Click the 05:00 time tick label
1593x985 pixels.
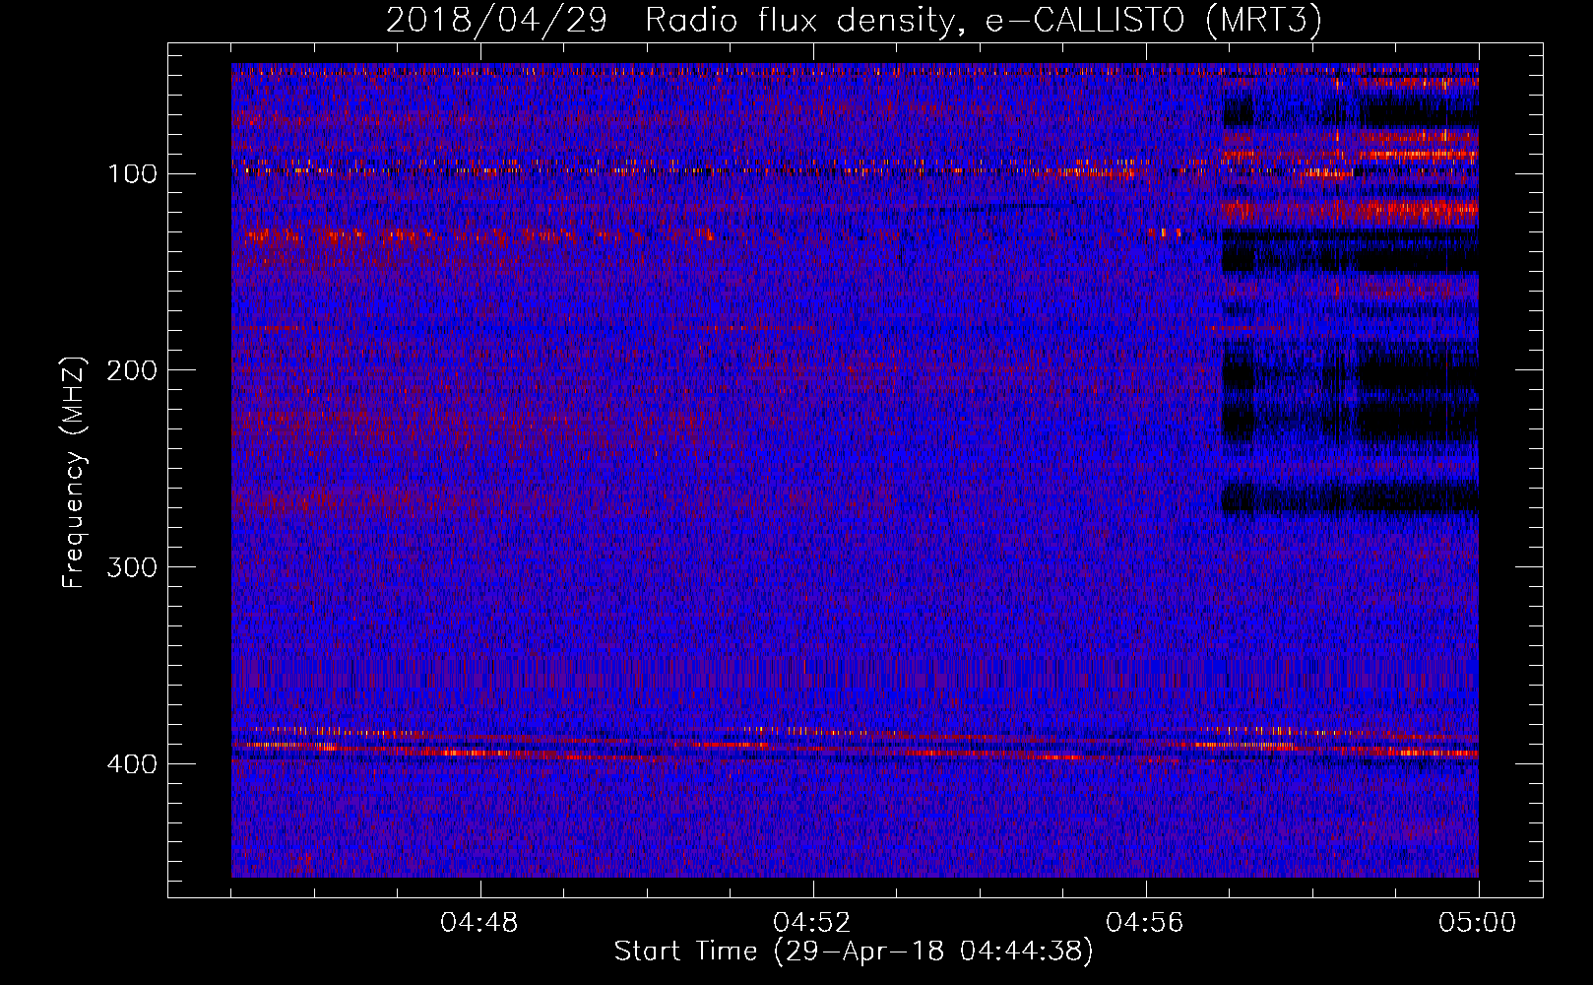pos(1478,923)
